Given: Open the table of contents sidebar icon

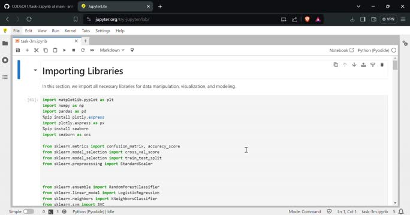Looking at the screenshot, I should (5, 77).
